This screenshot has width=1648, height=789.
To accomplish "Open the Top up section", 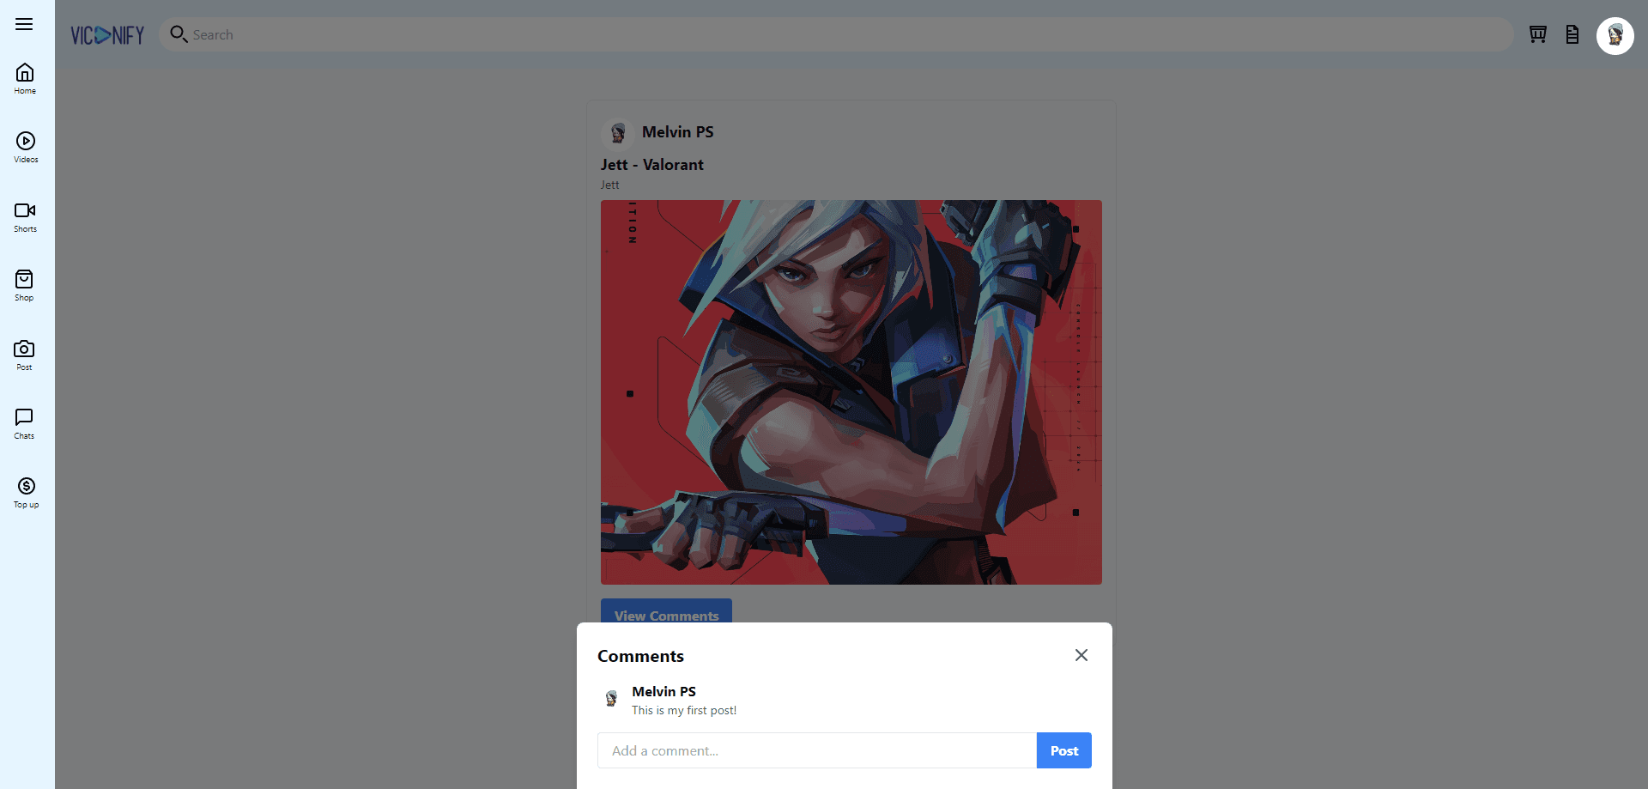I will (x=26, y=493).
